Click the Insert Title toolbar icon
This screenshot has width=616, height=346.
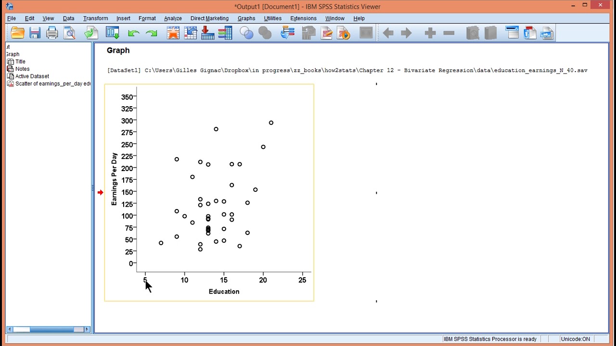530,33
